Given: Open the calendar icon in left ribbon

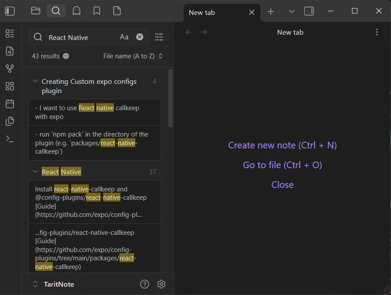Looking at the screenshot, I should (x=10, y=104).
